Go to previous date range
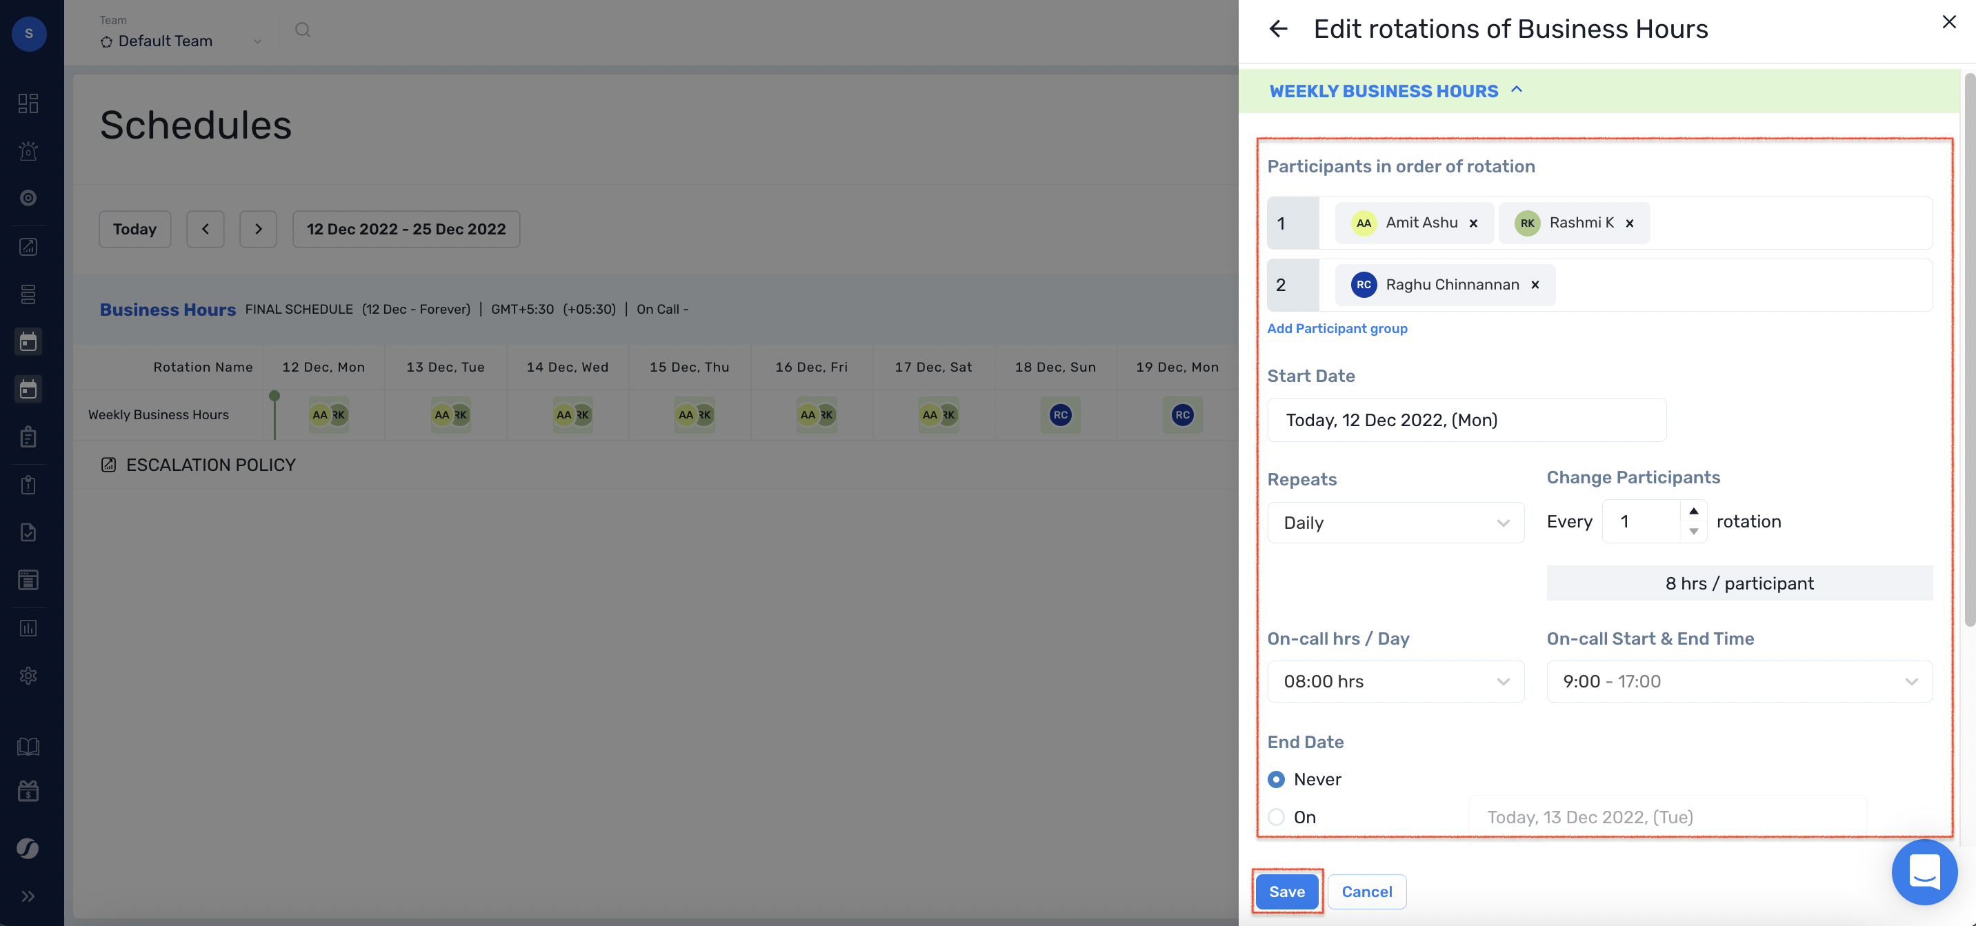1976x926 pixels. 206,229
